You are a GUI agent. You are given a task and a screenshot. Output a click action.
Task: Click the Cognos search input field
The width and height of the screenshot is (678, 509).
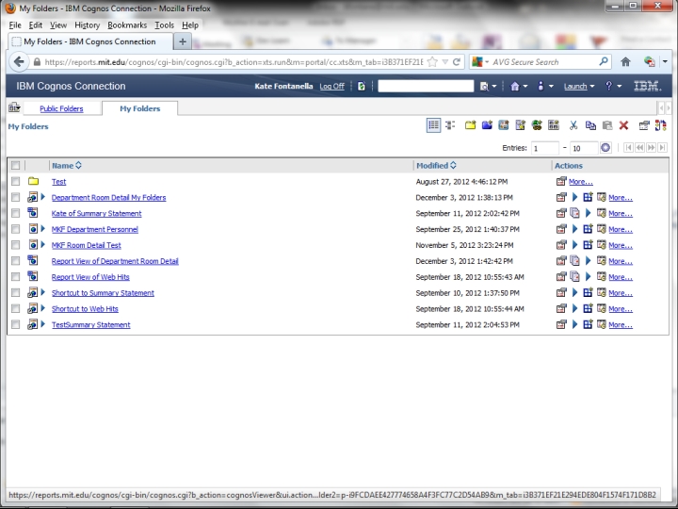426,86
